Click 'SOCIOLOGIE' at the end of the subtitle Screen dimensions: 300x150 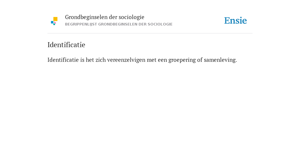(160, 24)
